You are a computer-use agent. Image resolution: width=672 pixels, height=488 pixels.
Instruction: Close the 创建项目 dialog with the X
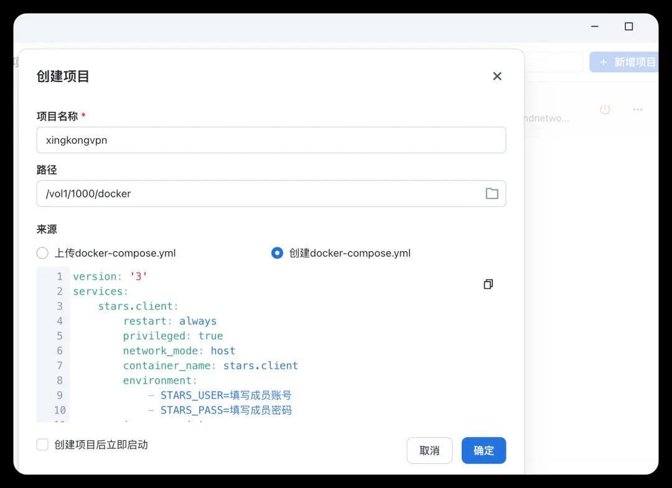[497, 76]
